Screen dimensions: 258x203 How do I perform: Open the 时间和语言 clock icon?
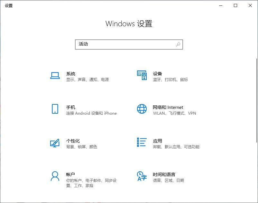tap(142, 176)
